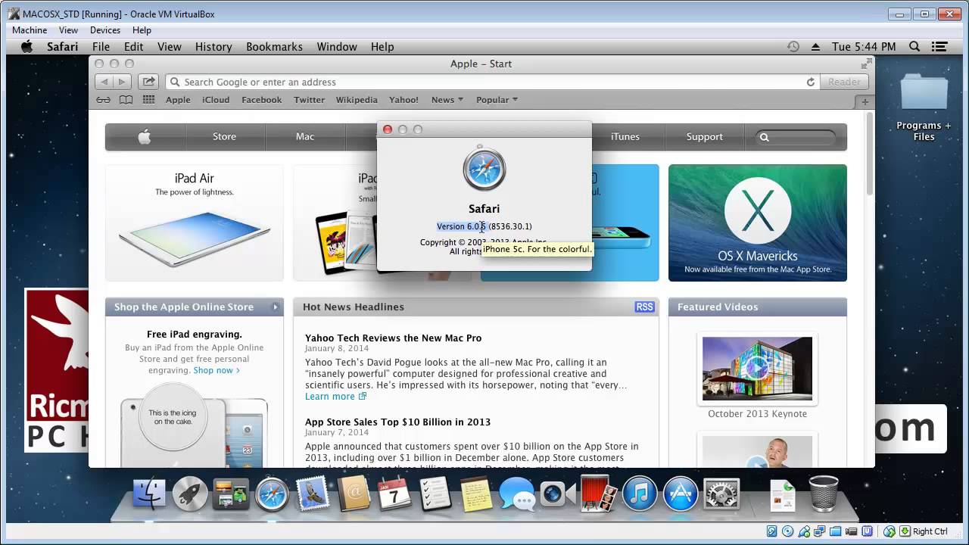Open the Wikipedia bookmark
969x545 pixels.
point(357,100)
